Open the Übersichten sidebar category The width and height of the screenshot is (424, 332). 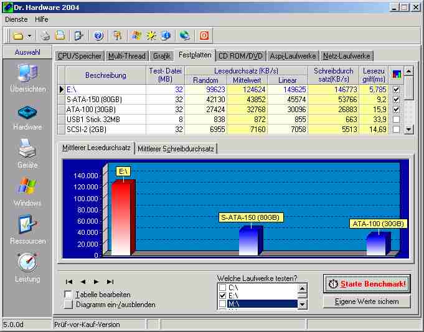[27, 78]
